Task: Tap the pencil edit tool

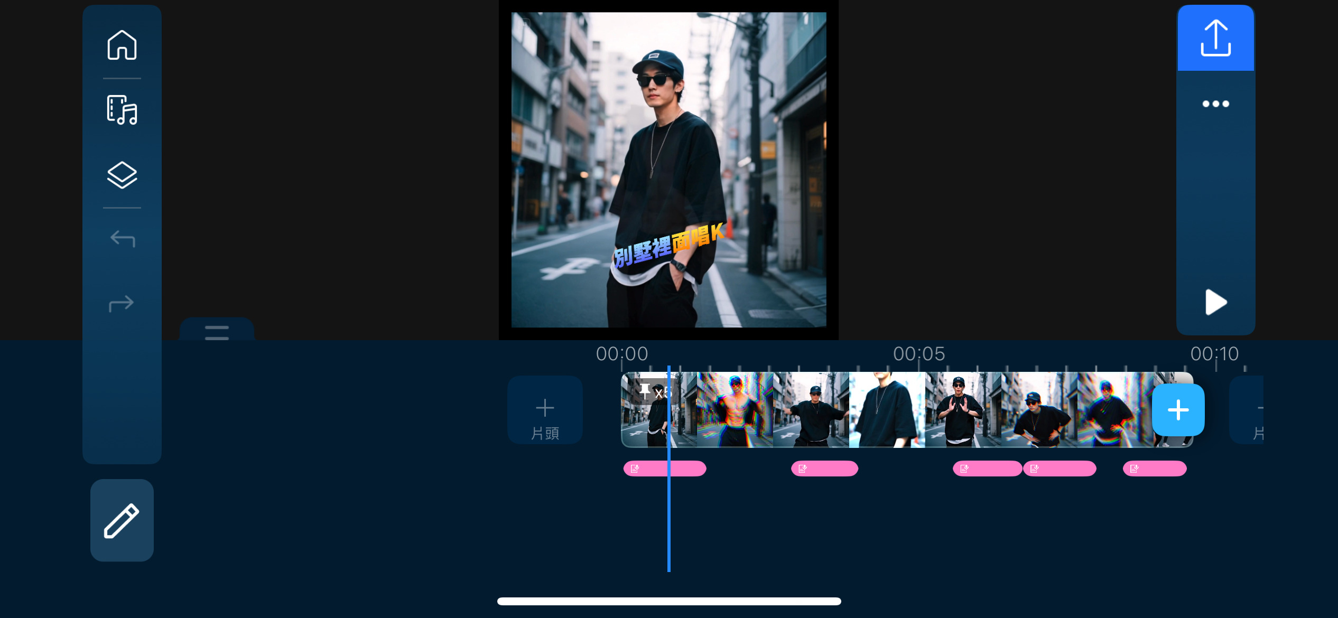Action: pyautogui.click(x=122, y=520)
